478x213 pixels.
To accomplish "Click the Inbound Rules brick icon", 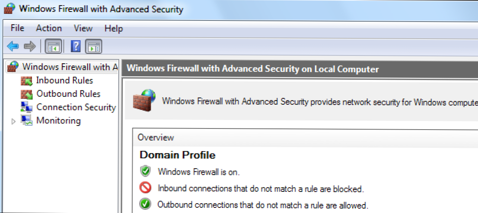I will [x=27, y=80].
